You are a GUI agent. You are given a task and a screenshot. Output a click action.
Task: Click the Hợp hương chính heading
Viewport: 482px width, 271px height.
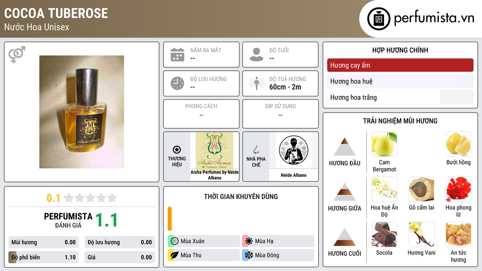(x=400, y=50)
